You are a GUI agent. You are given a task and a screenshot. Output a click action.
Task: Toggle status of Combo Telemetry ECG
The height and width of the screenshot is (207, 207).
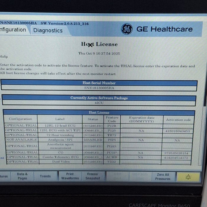[x=93, y=157]
